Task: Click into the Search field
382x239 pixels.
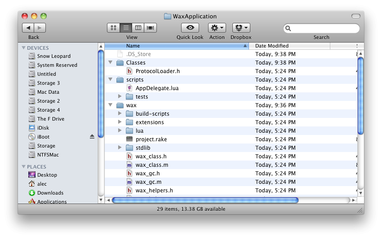Action: 321,28
